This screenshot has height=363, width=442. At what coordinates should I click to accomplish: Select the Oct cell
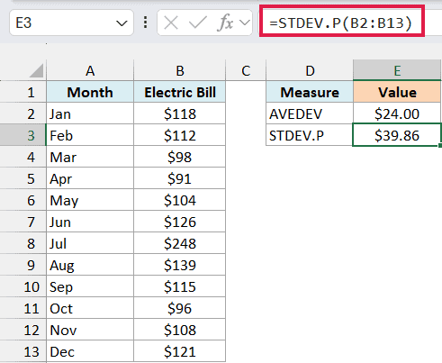[x=90, y=308]
